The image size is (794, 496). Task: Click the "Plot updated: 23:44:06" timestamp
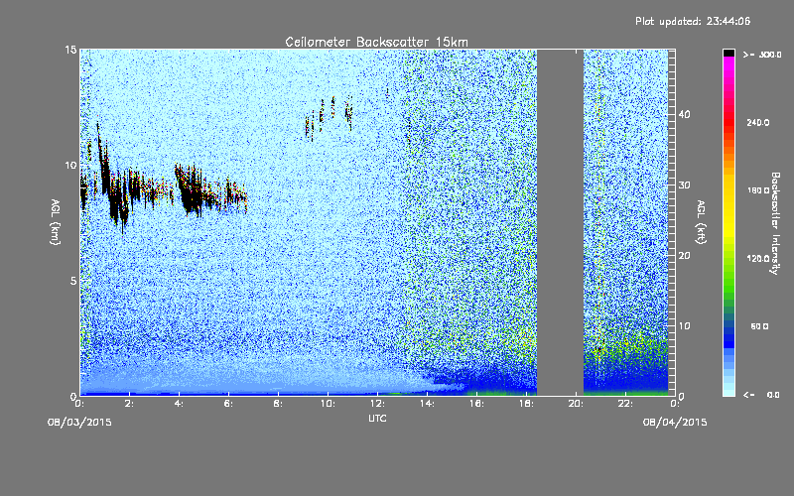point(693,21)
